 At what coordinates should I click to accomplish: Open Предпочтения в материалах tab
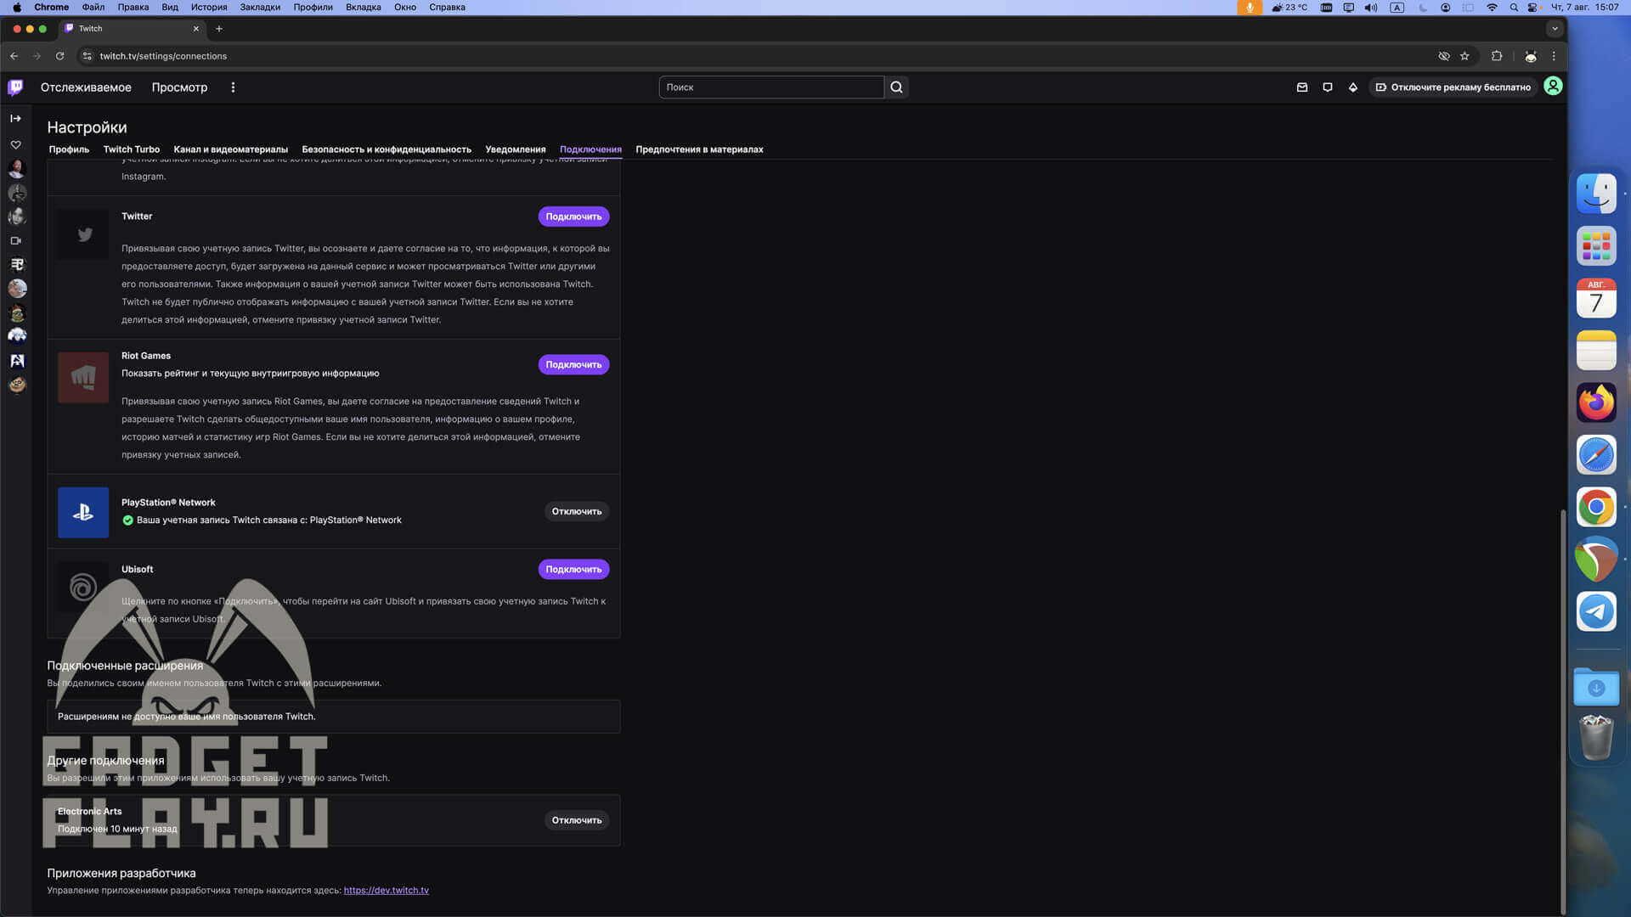(699, 149)
